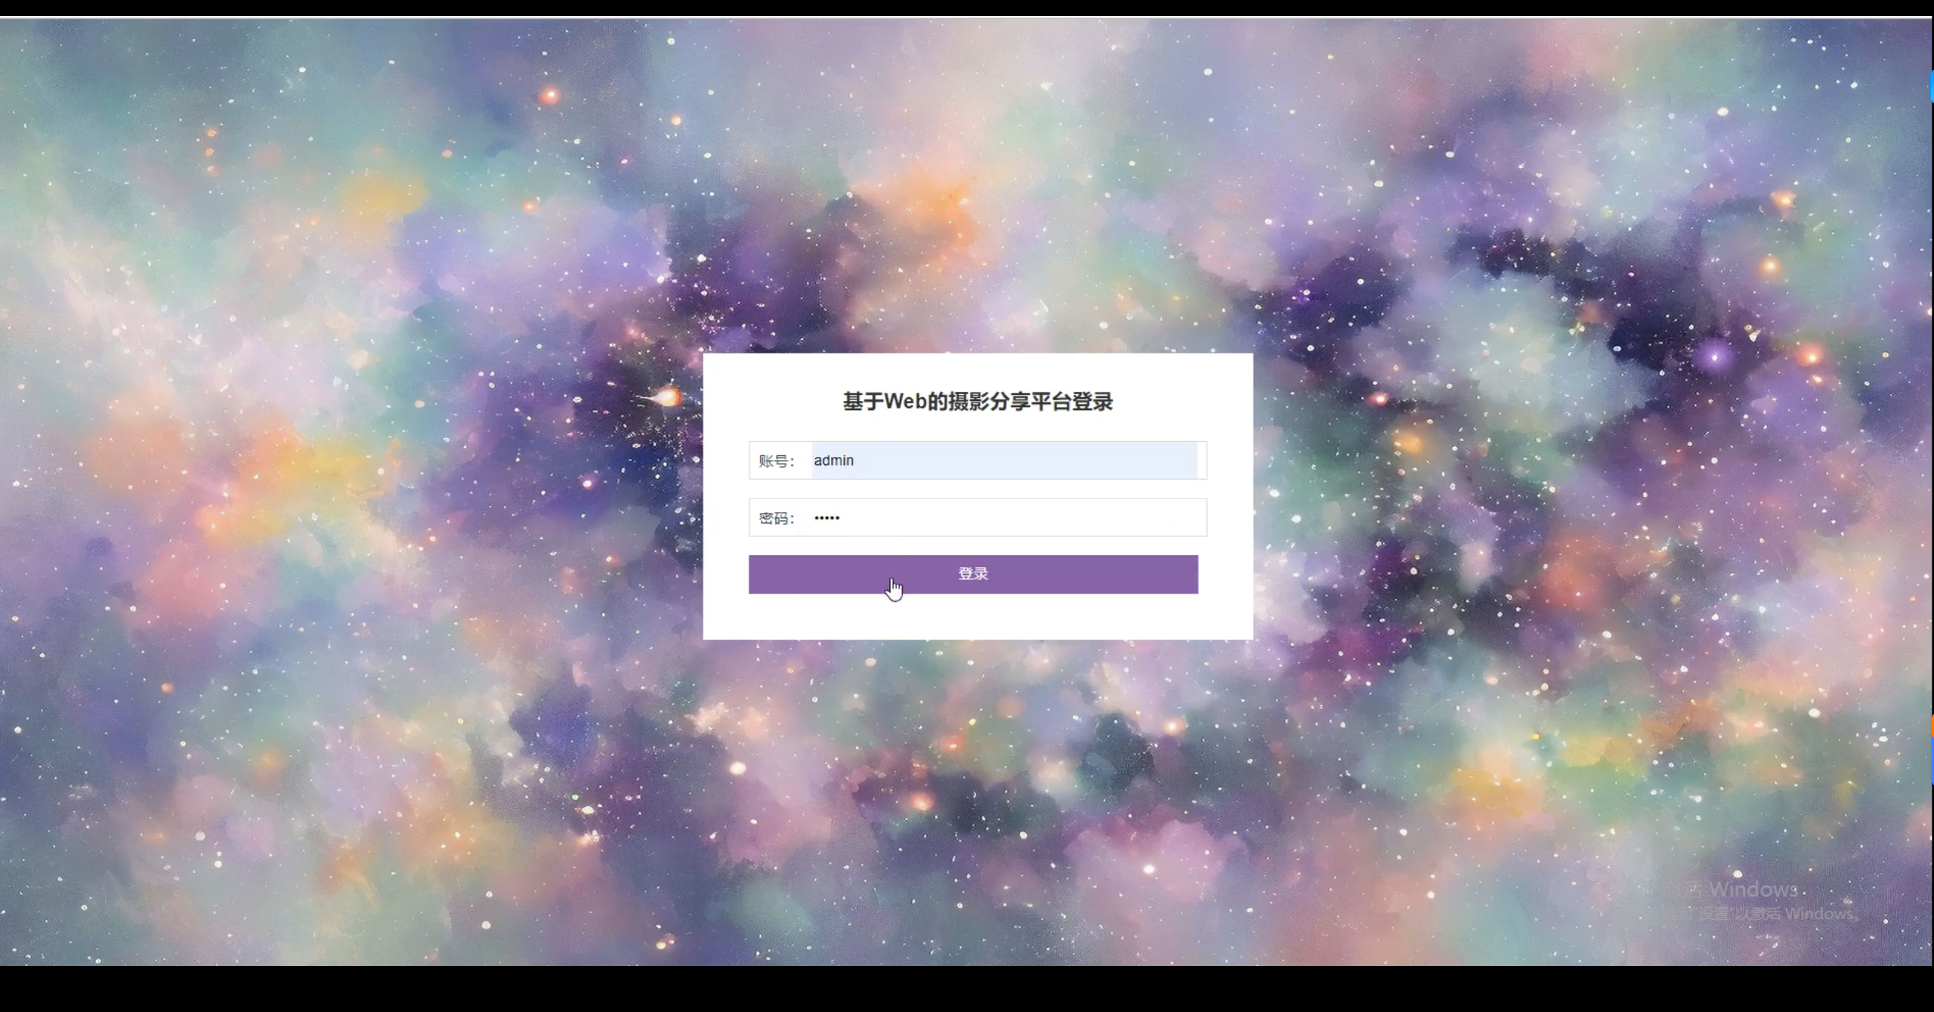Click the 账号 label before the account field

coord(776,460)
